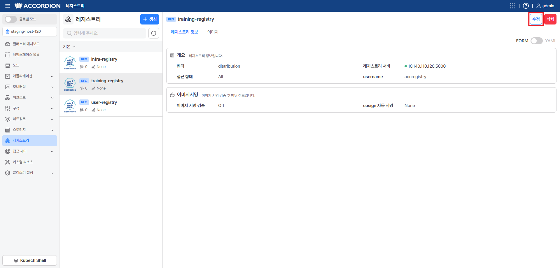This screenshot has width=560, height=268.
Task: Click the registry search input field
Action: coord(104,33)
